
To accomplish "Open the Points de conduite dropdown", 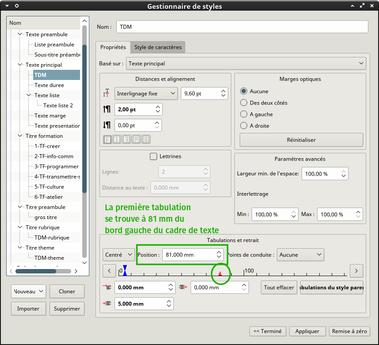I will 300,255.
